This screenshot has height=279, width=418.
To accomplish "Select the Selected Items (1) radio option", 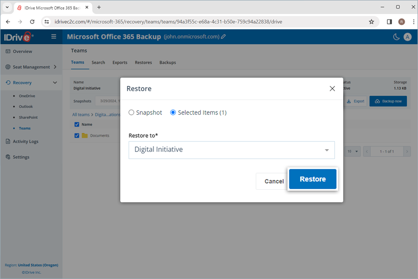I will click(173, 113).
